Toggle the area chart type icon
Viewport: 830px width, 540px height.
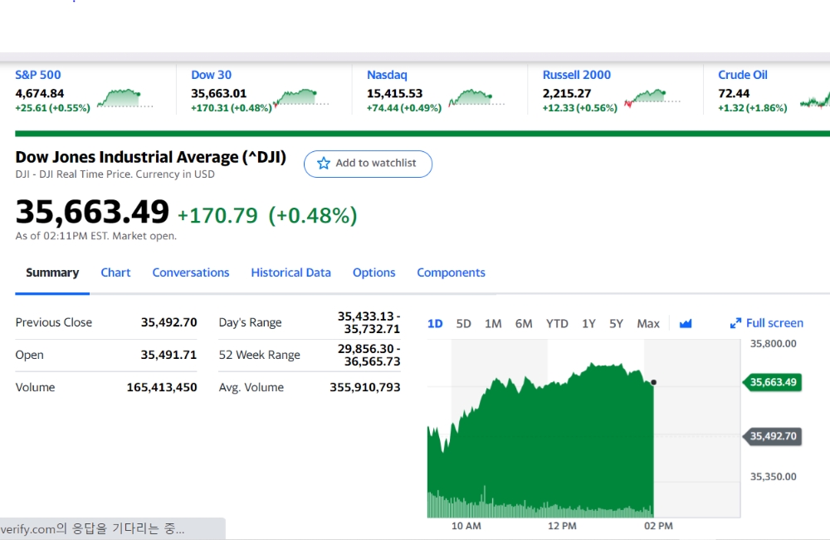[686, 323]
